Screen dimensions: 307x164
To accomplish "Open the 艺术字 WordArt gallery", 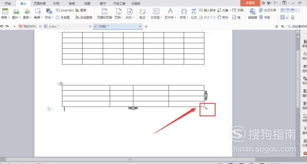I will pos(170,14).
